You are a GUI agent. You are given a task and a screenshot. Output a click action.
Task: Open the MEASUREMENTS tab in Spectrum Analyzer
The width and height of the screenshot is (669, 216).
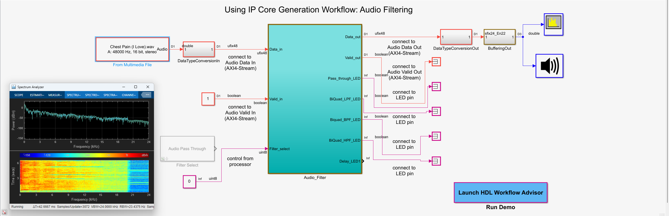[55, 95]
